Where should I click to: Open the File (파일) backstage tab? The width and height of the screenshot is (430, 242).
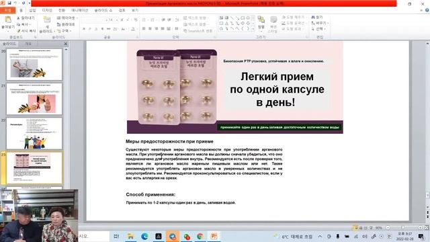click(7, 11)
